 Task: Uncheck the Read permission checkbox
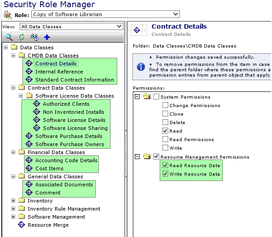pos(166,131)
